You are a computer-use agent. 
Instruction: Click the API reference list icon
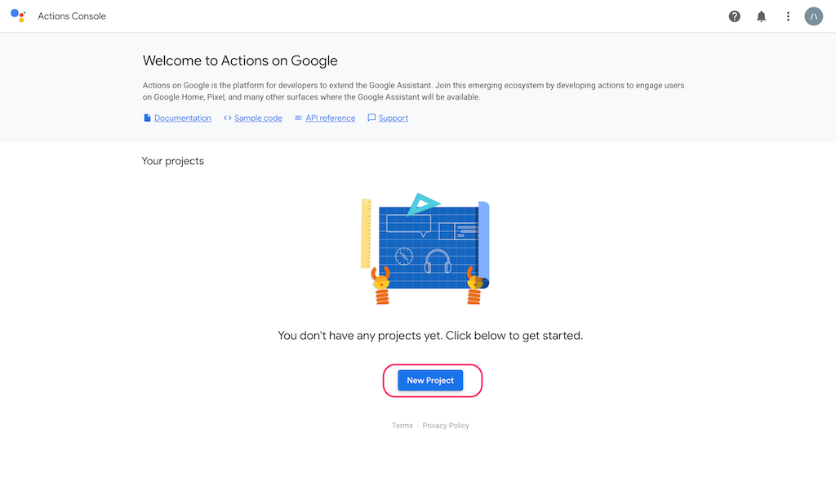pyautogui.click(x=299, y=118)
